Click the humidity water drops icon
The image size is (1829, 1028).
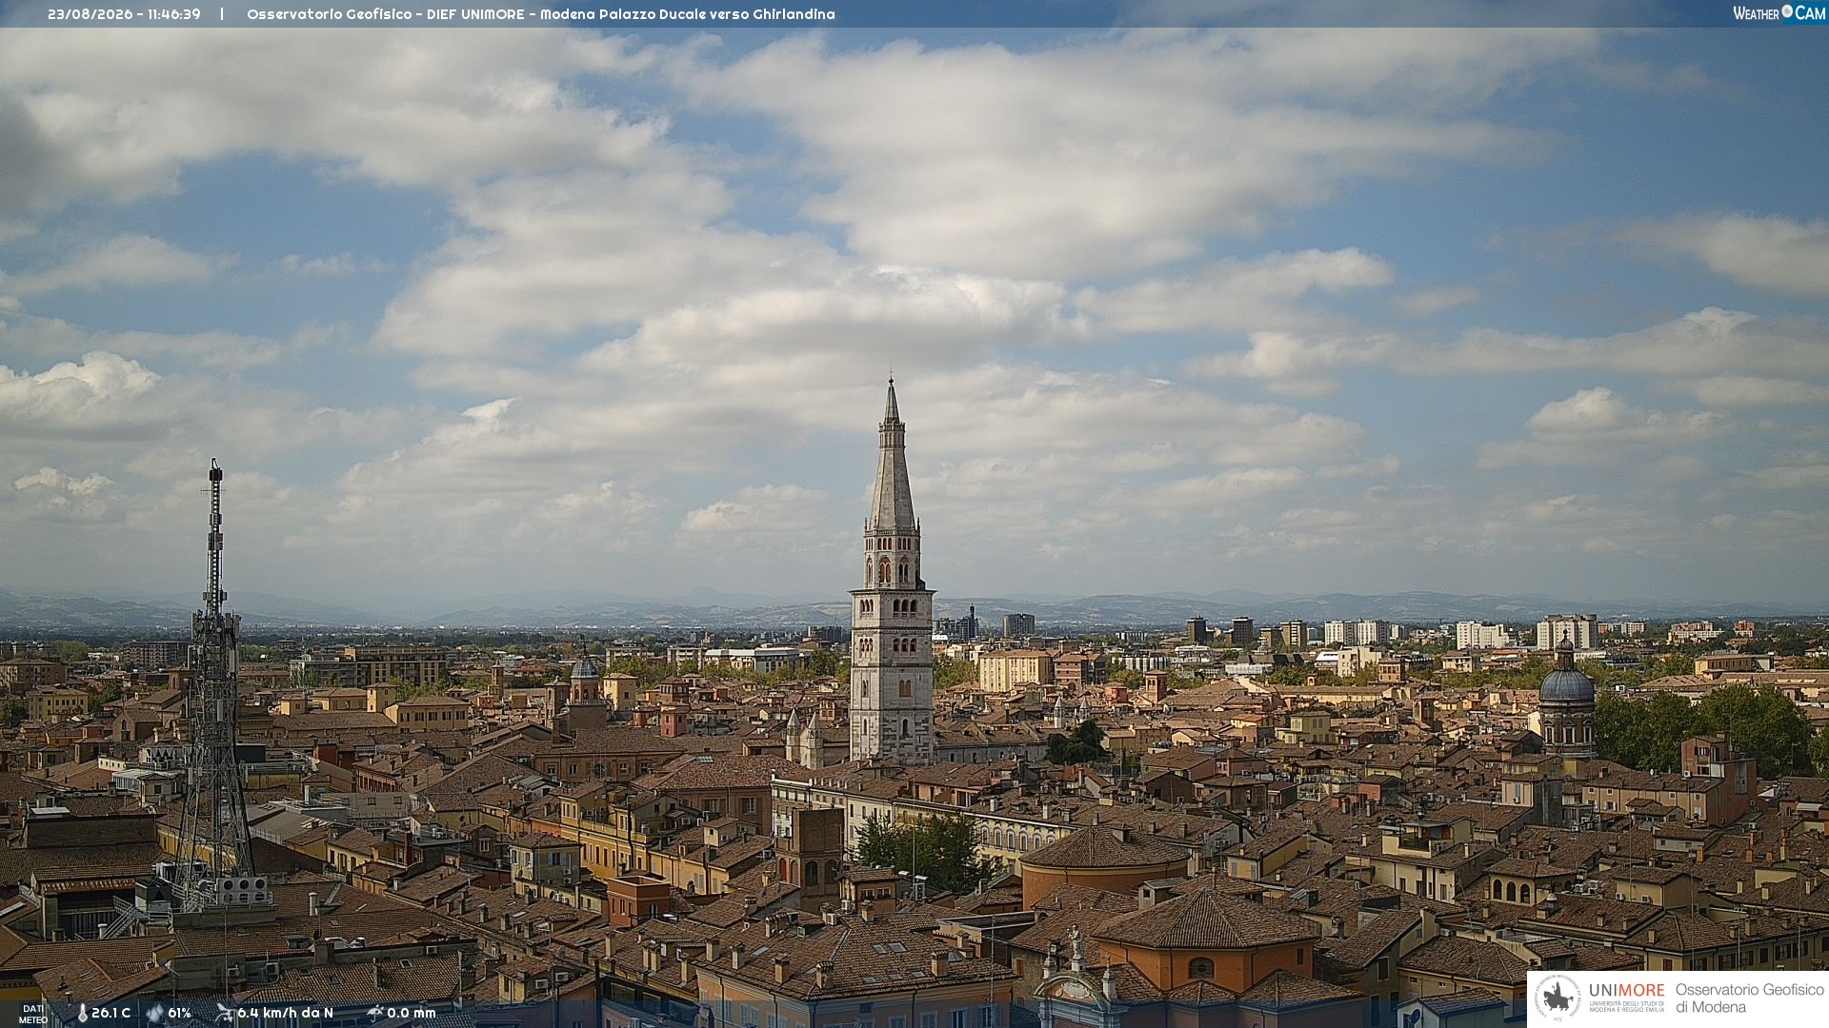(x=155, y=1014)
